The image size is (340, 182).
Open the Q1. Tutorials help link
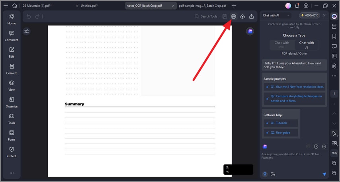pos(281,123)
